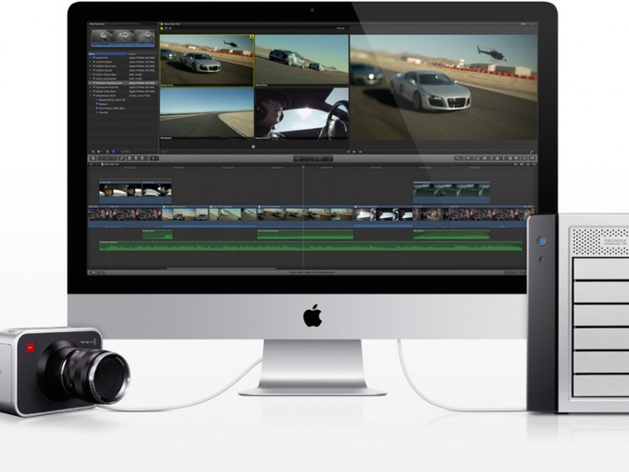Expand the Phantom Tracking Cam clip row
The height and width of the screenshot is (472, 629).
(91, 83)
